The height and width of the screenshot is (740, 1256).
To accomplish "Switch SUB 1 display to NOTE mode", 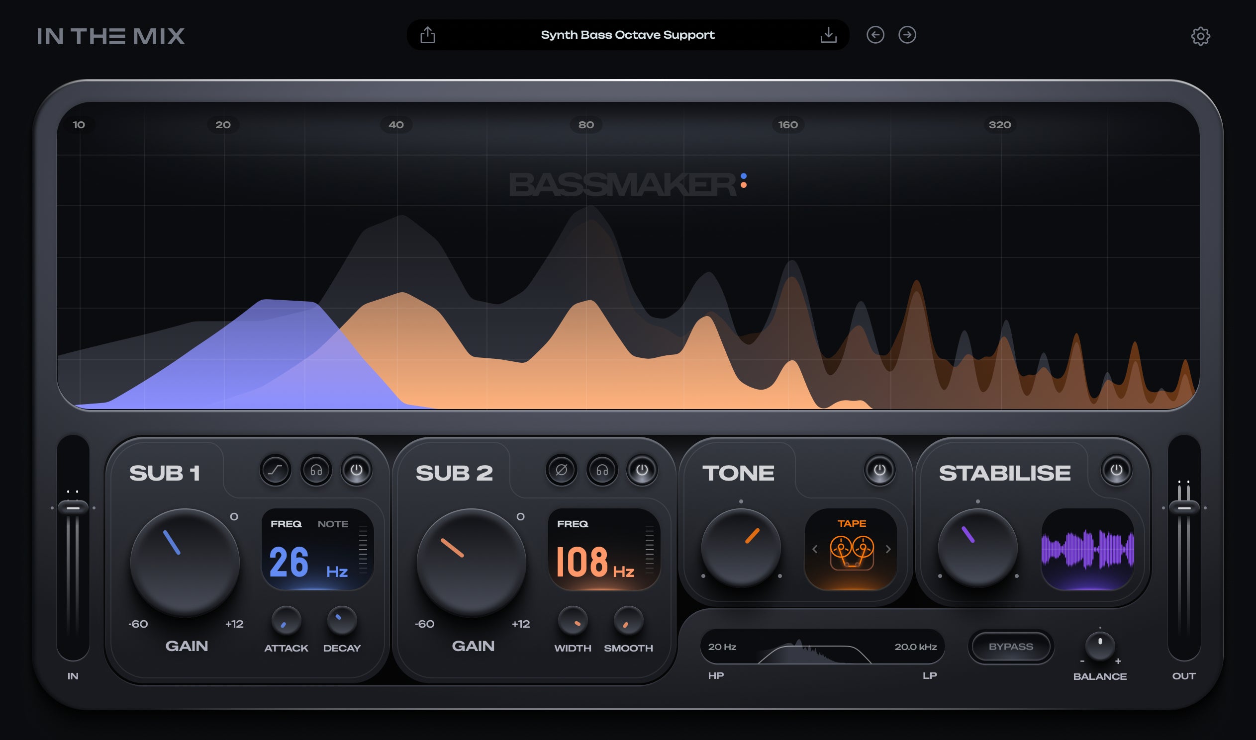I will point(333,524).
